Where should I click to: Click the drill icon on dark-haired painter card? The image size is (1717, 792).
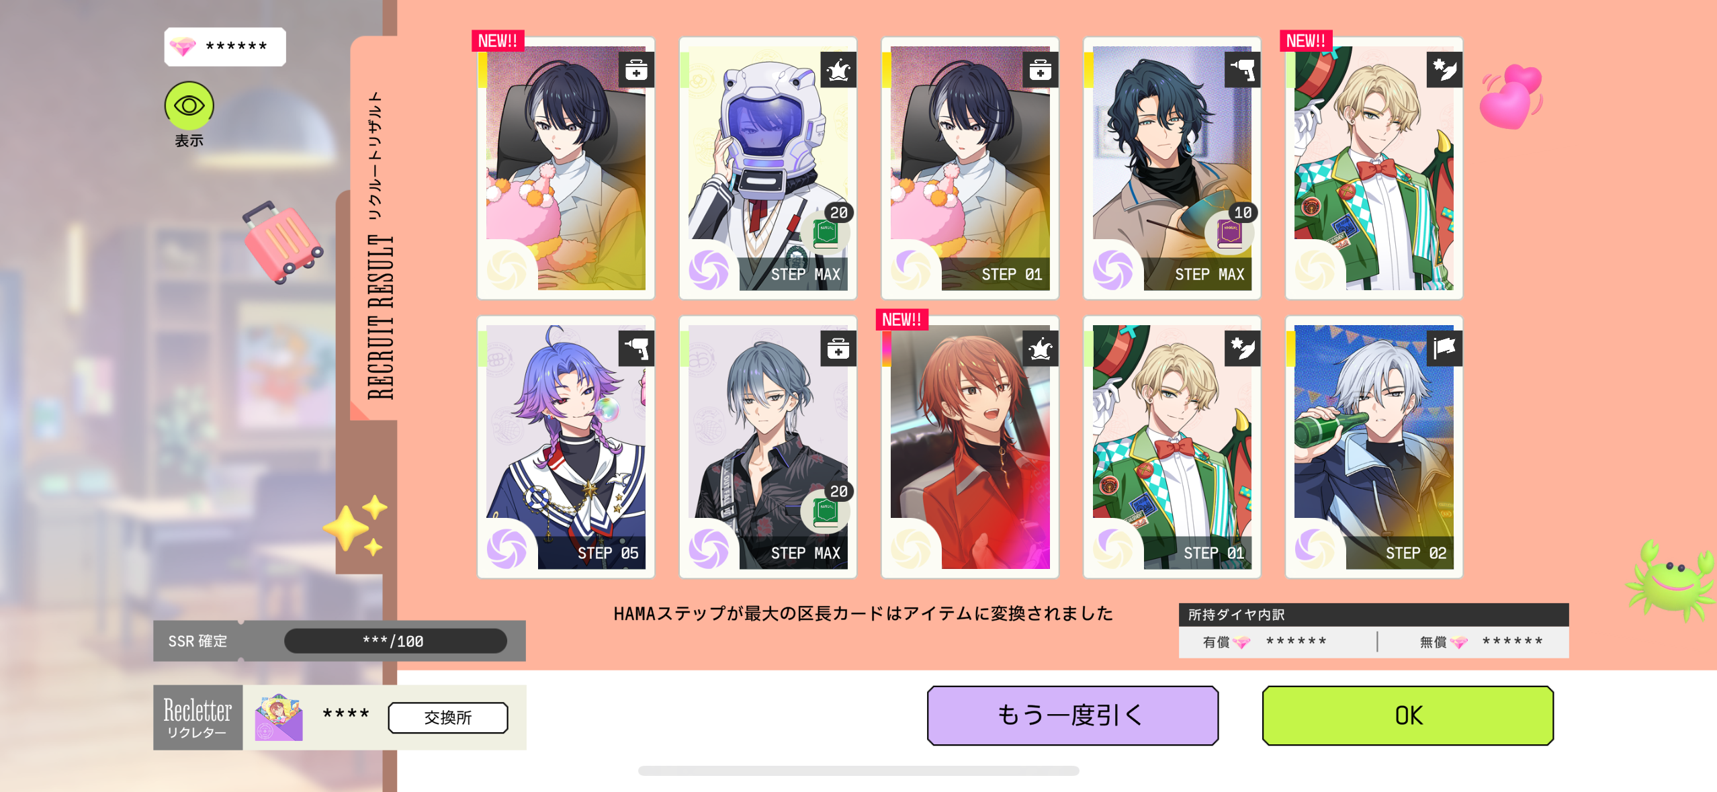pyautogui.click(x=1242, y=70)
